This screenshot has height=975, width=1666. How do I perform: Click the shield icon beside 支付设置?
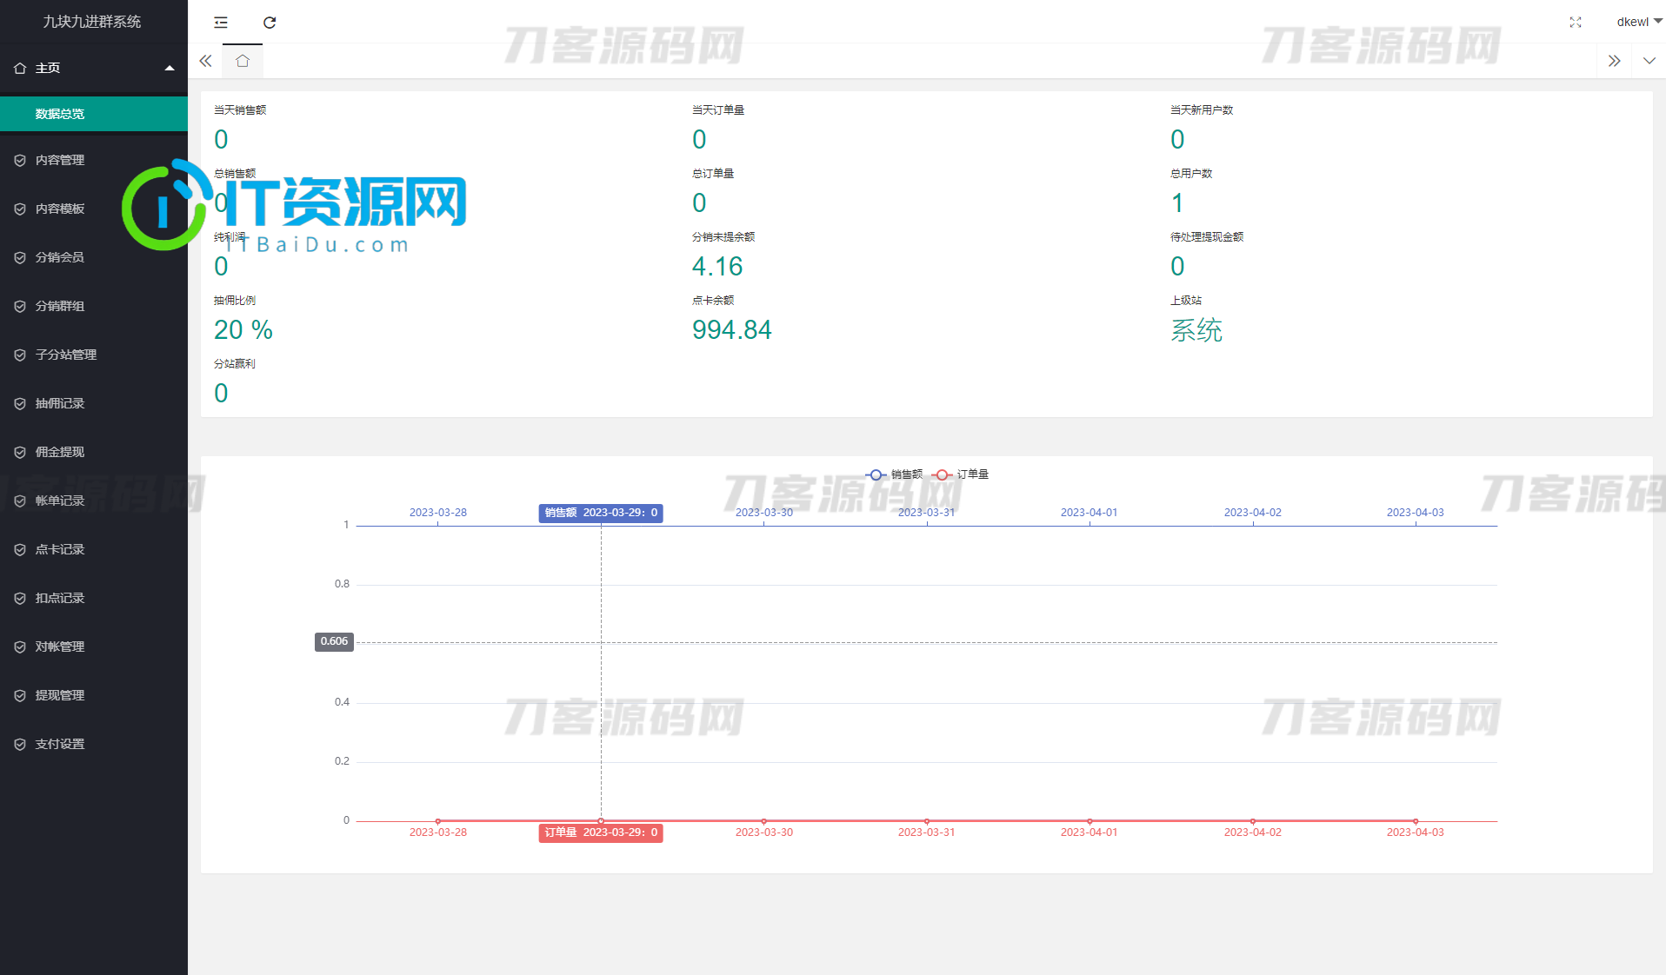tap(20, 744)
